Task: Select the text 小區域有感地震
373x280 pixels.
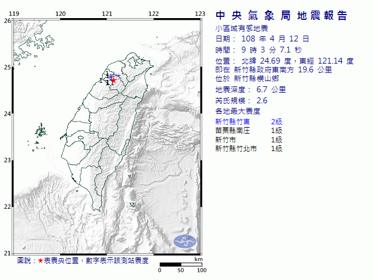Action: coord(242,29)
